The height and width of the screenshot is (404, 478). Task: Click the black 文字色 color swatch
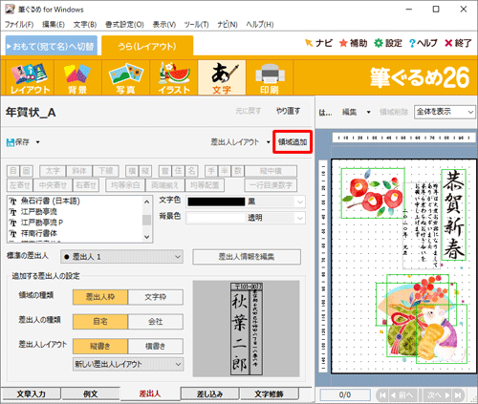point(217,202)
